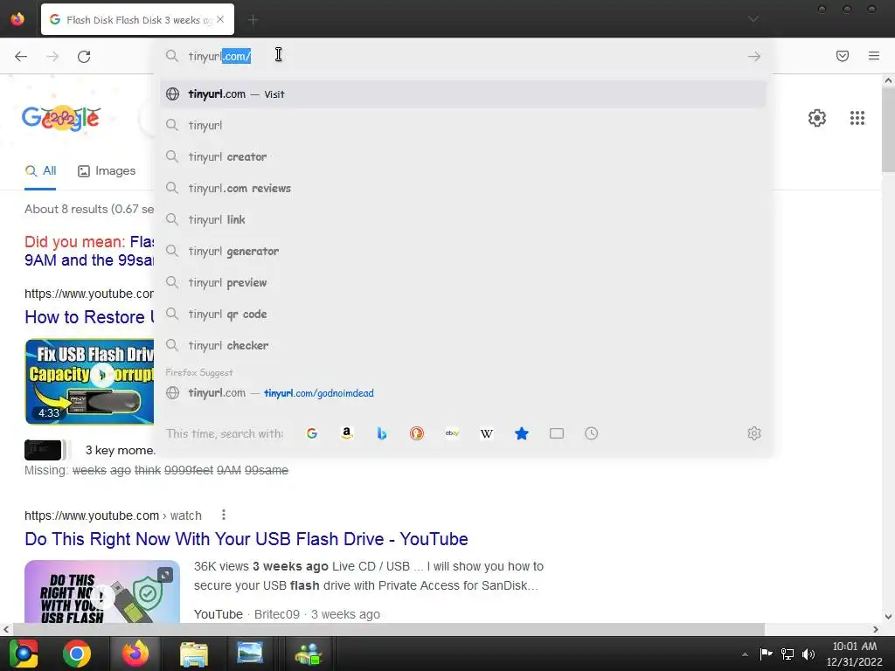The height and width of the screenshot is (671, 895).
Task: Search this time with Google icon
Action: click(x=312, y=433)
